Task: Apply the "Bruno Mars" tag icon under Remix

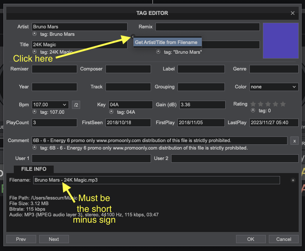Action: pos(158,52)
